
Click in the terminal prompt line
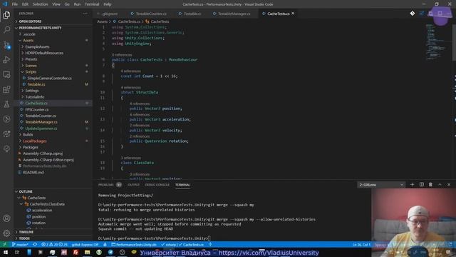[154, 238]
